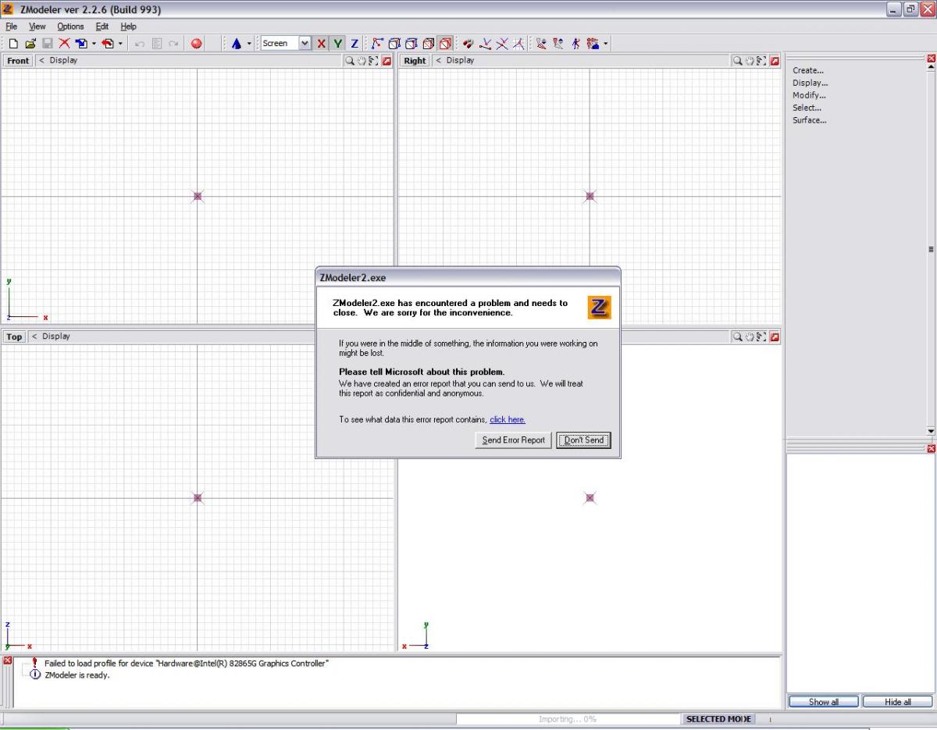This screenshot has height=730, width=937.
Task: Open the Options menu
Action: coord(70,27)
